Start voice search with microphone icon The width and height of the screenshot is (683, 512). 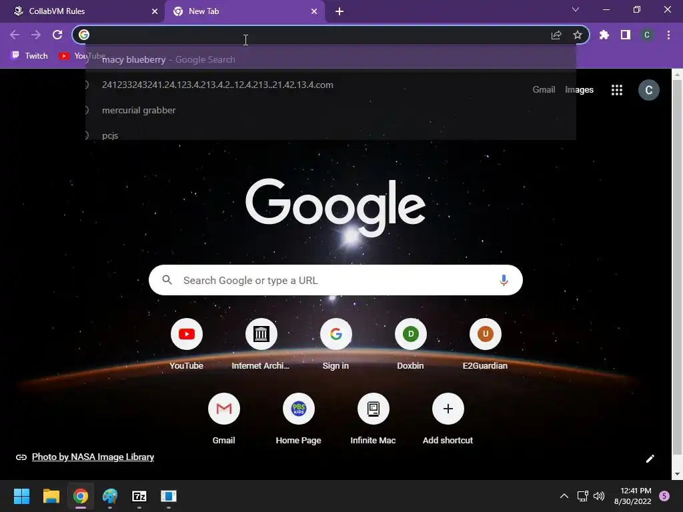(x=504, y=281)
